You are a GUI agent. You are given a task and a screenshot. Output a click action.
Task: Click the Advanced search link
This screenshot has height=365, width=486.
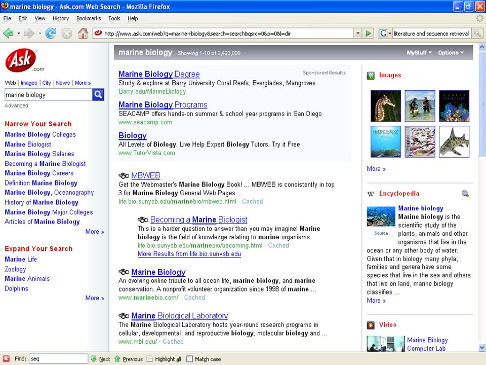click(x=16, y=105)
